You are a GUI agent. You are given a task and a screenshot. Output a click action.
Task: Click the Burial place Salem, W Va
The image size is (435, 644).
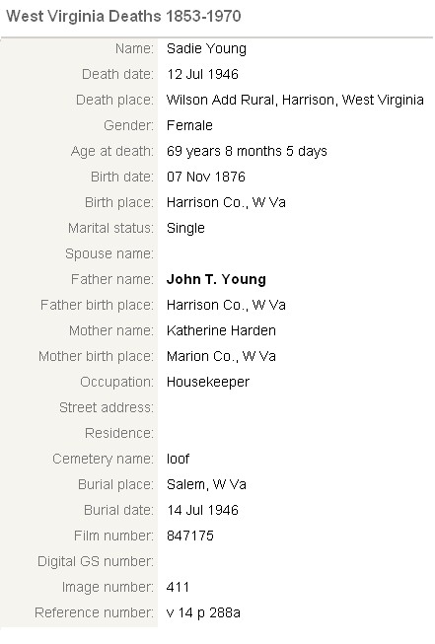click(206, 484)
